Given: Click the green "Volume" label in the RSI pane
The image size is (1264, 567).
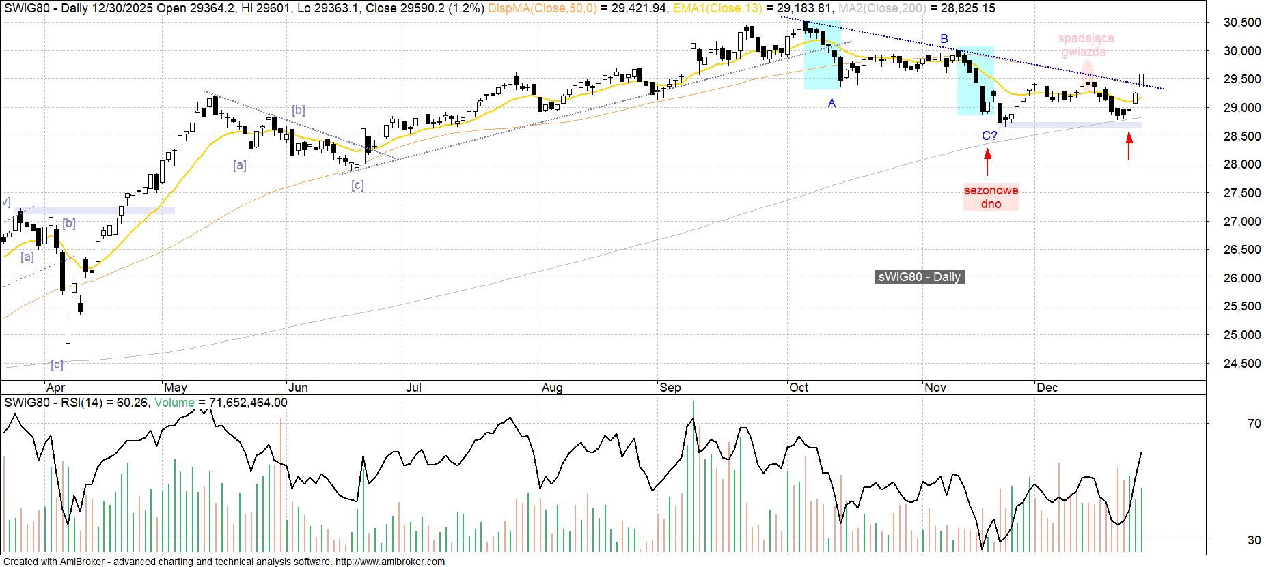Looking at the screenshot, I should point(174,403).
